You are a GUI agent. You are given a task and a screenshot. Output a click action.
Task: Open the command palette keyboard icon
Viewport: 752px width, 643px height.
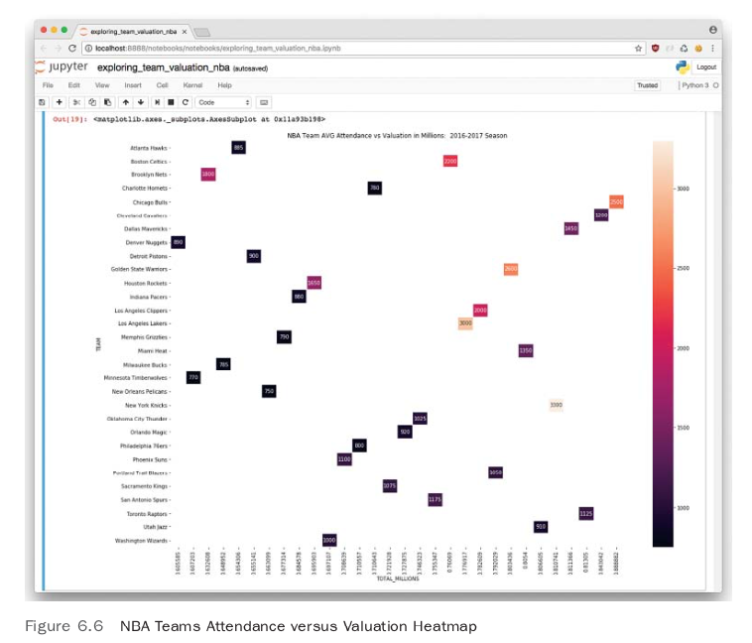pos(264,102)
